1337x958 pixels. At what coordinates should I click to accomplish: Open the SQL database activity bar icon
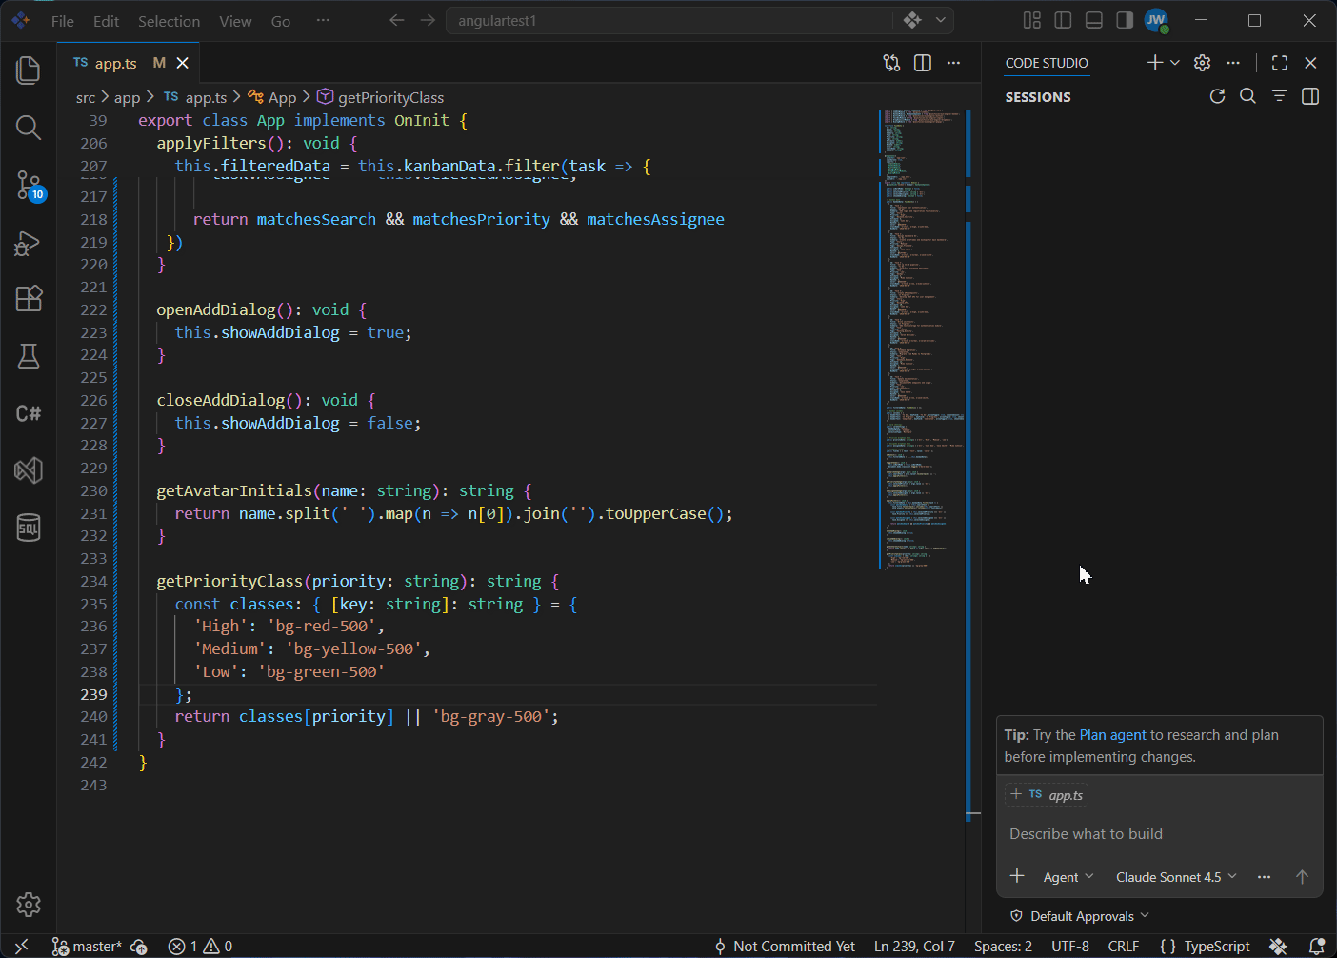pos(29,528)
